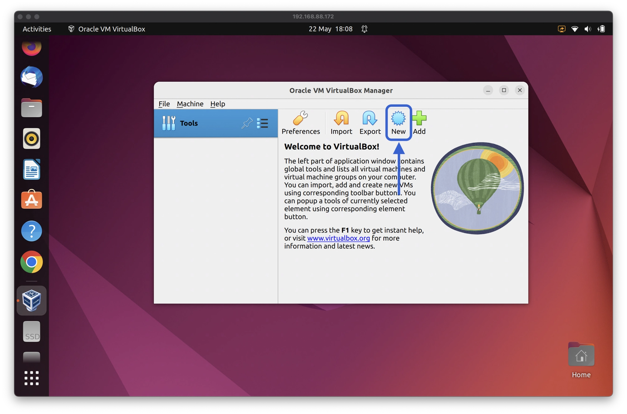Create a new VM with New
The width and height of the screenshot is (627, 414).
click(398, 123)
